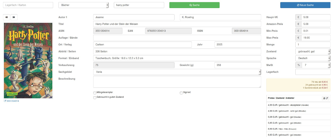Go to previous record with rewind icon
334x137 pixels.
coord(6,17)
